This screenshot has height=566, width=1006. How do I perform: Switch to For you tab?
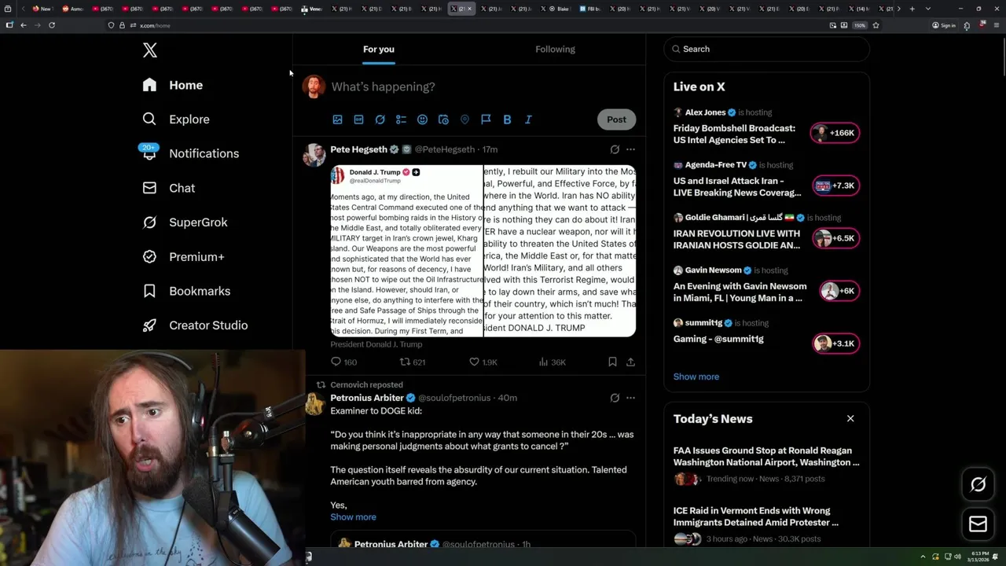[379, 49]
